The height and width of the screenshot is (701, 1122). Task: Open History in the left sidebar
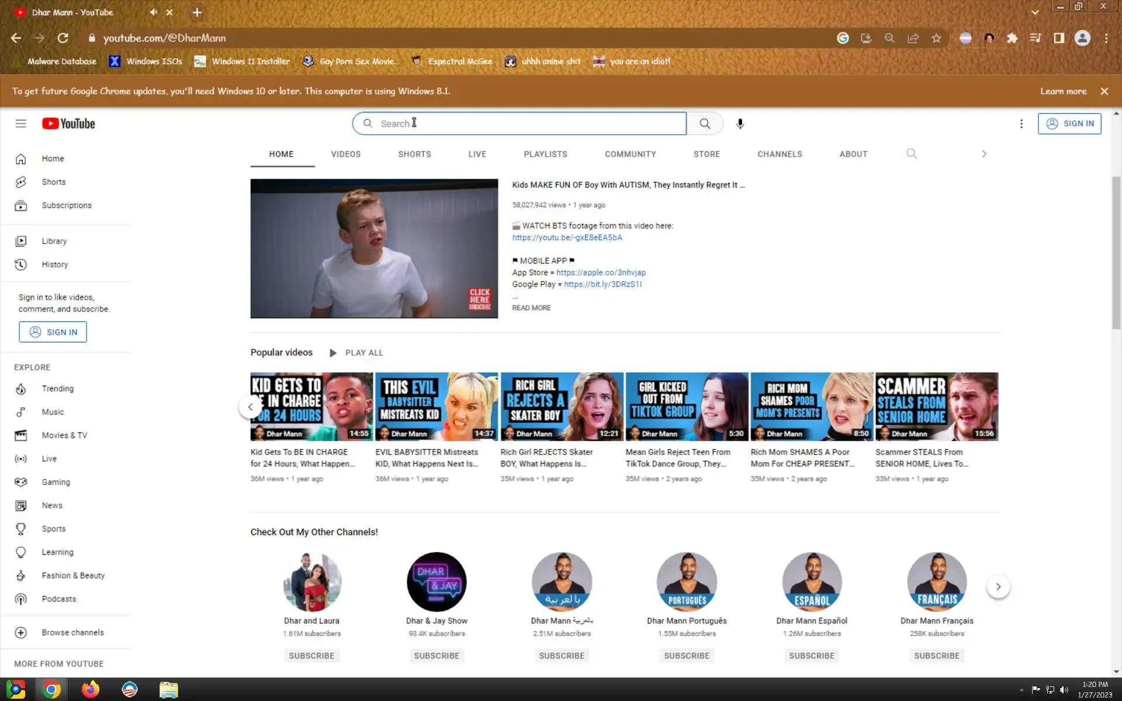(54, 264)
